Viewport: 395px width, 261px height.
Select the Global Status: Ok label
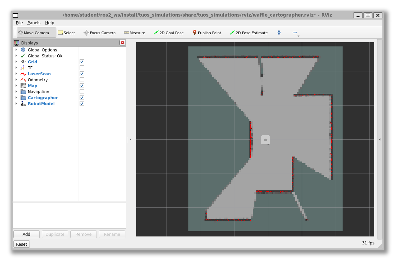tap(45, 56)
